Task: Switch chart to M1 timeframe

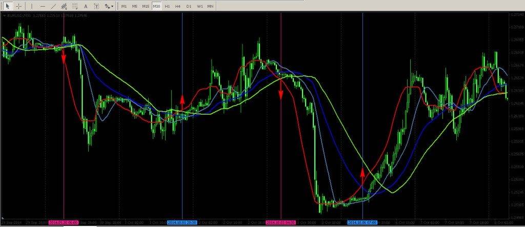Action: point(124,6)
